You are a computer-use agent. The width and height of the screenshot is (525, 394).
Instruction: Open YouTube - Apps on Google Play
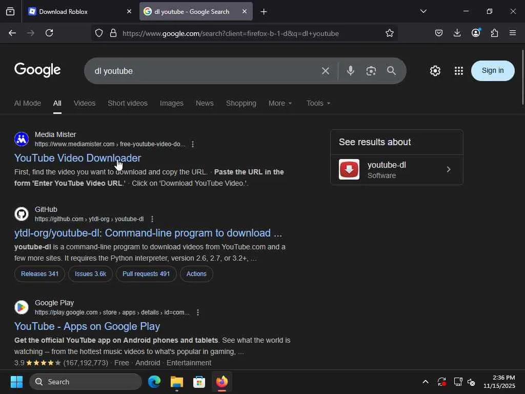87,326
